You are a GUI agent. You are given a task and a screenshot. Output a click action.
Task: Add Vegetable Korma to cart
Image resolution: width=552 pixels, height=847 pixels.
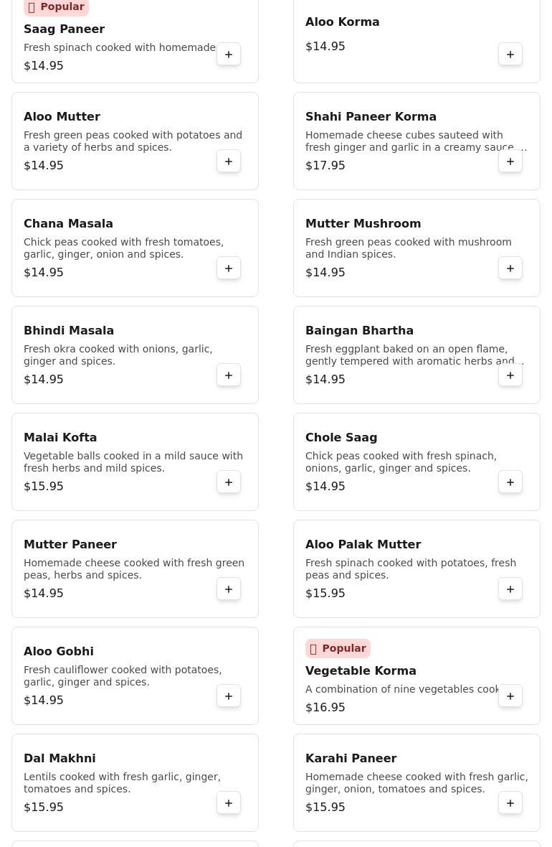click(x=510, y=696)
